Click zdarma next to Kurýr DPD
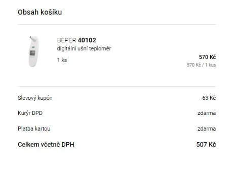This screenshot has height=184, width=237. (x=207, y=113)
